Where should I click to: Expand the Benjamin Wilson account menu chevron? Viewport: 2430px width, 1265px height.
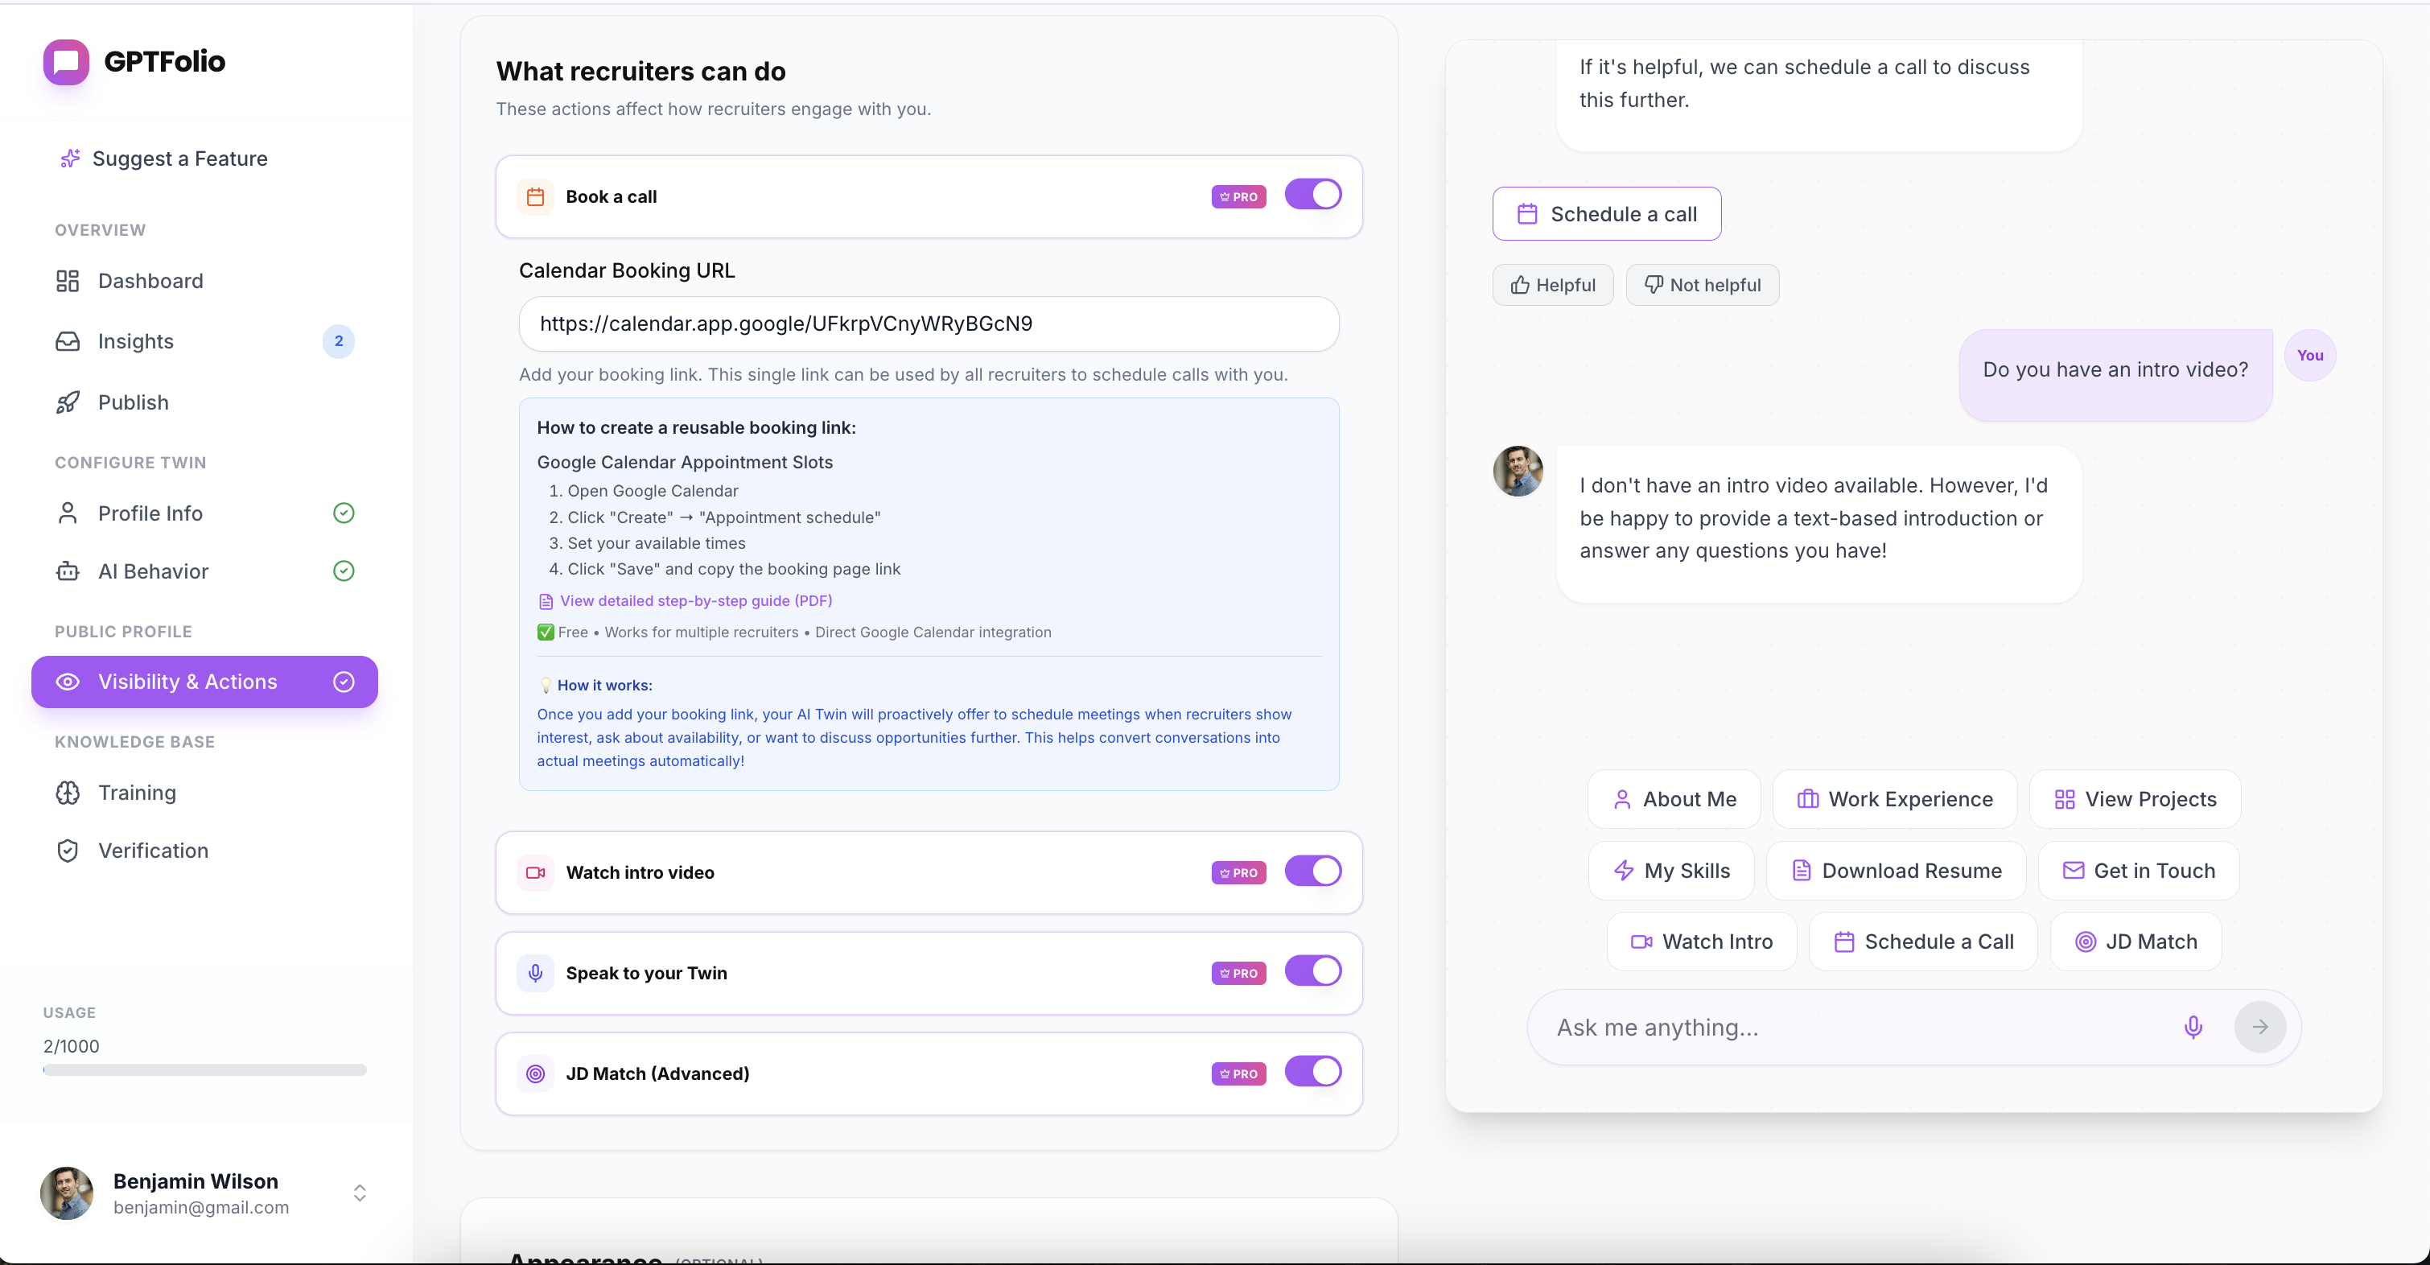point(360,1193)
